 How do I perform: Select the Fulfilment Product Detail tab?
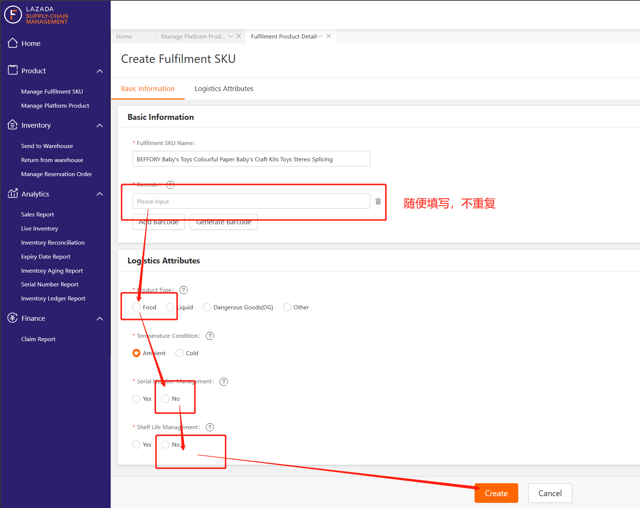coord(284,36)
